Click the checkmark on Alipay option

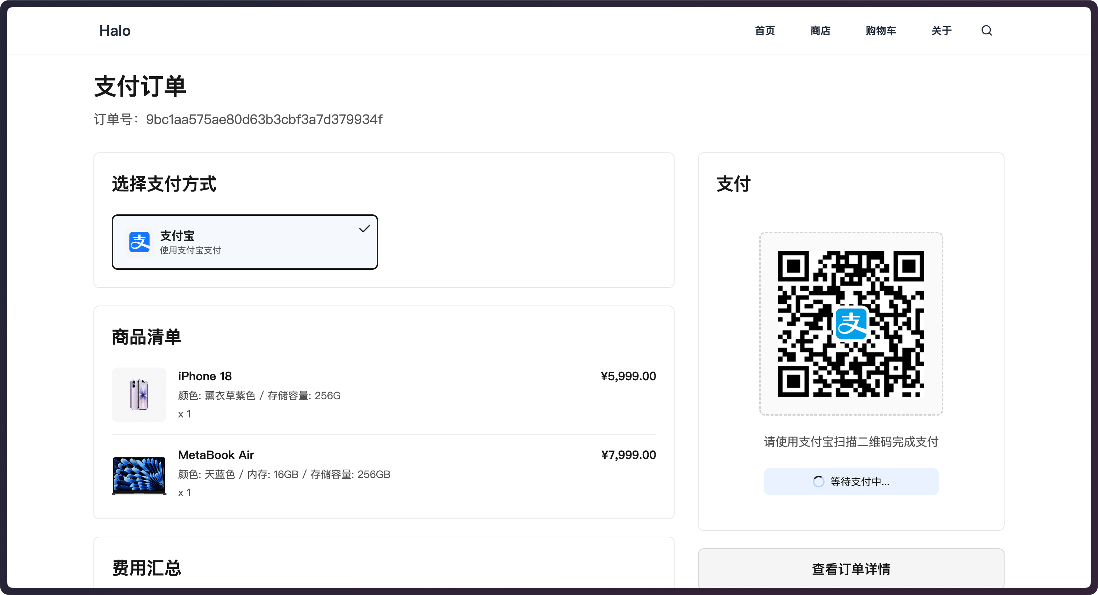[x=364, y=229]
